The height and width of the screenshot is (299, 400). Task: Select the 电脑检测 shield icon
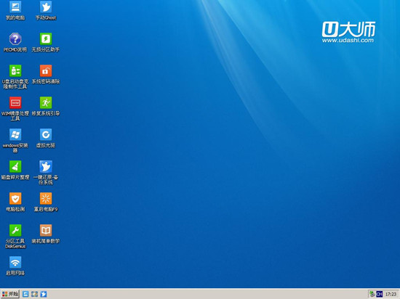15,198
